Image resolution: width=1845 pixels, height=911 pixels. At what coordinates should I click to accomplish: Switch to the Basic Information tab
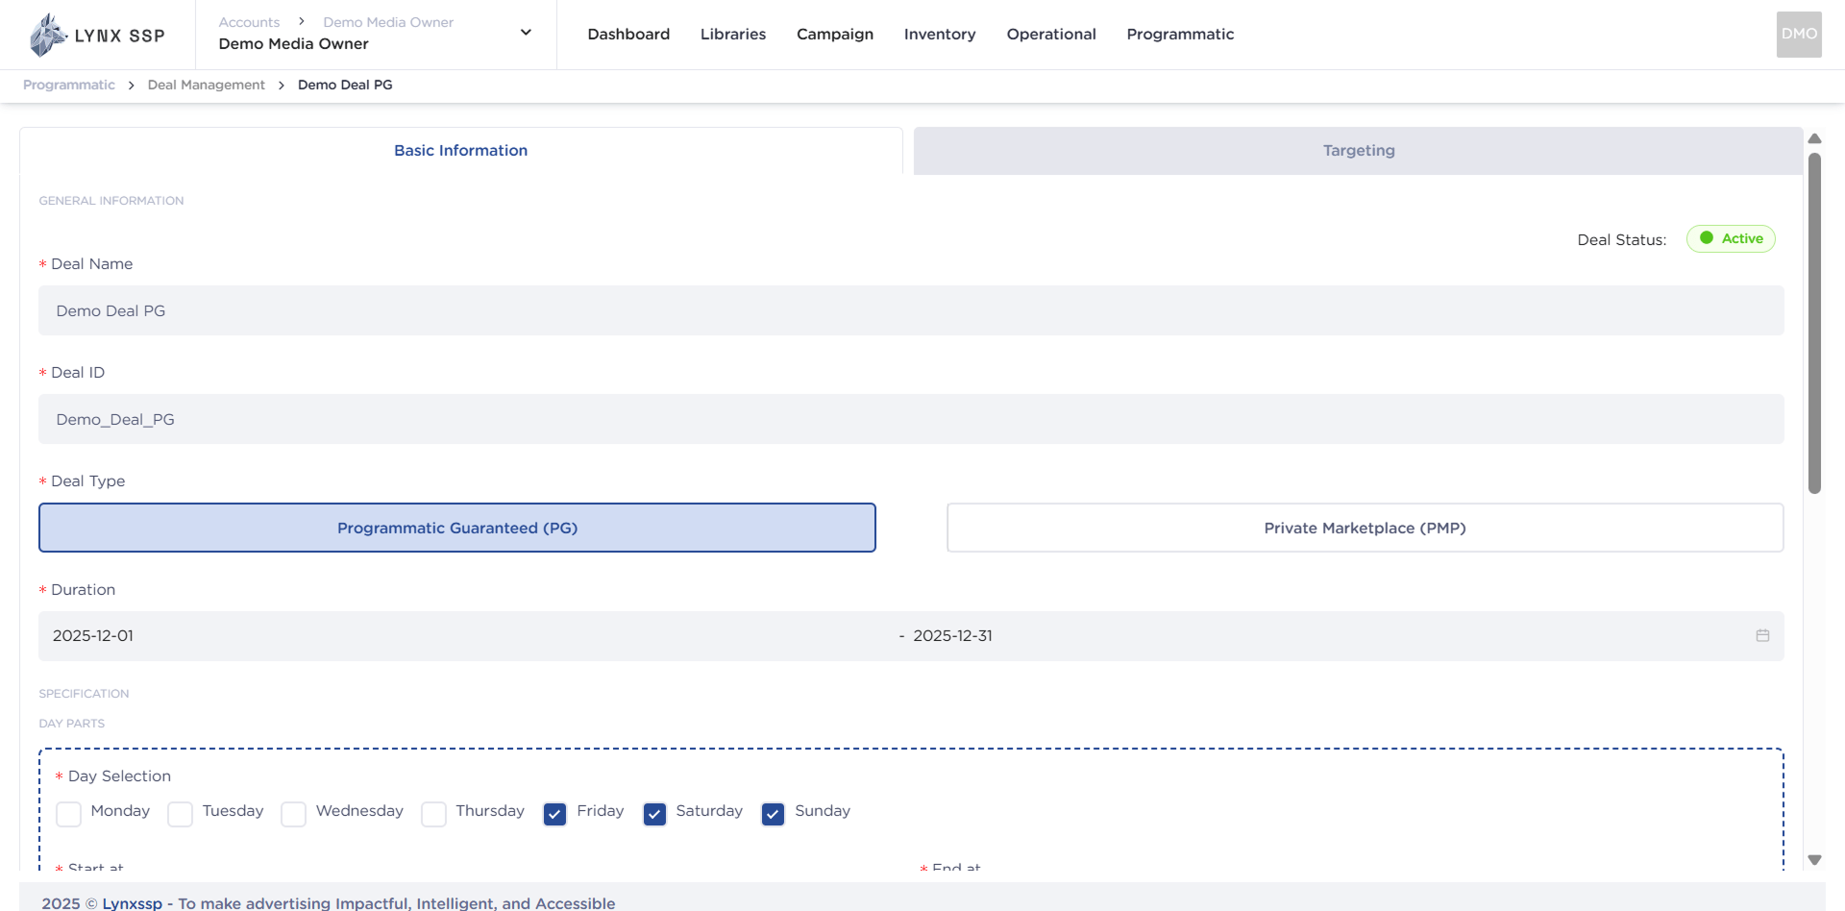(x=461, y=151)
